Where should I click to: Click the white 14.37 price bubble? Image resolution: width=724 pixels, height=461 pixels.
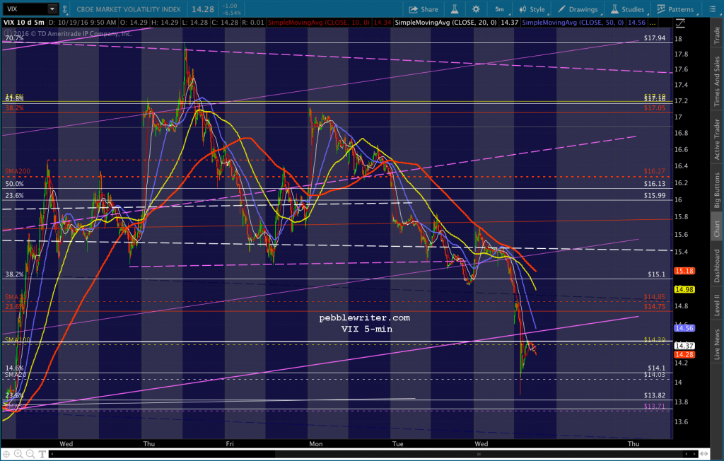(x=684, y=346)
